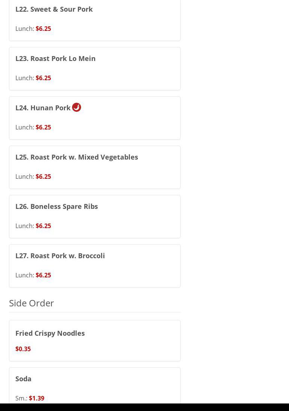Select L23 Roast Pork Lo Mein title
Image resolution: width=289 pixels, height=411 pixels.
tap(55, 58)
